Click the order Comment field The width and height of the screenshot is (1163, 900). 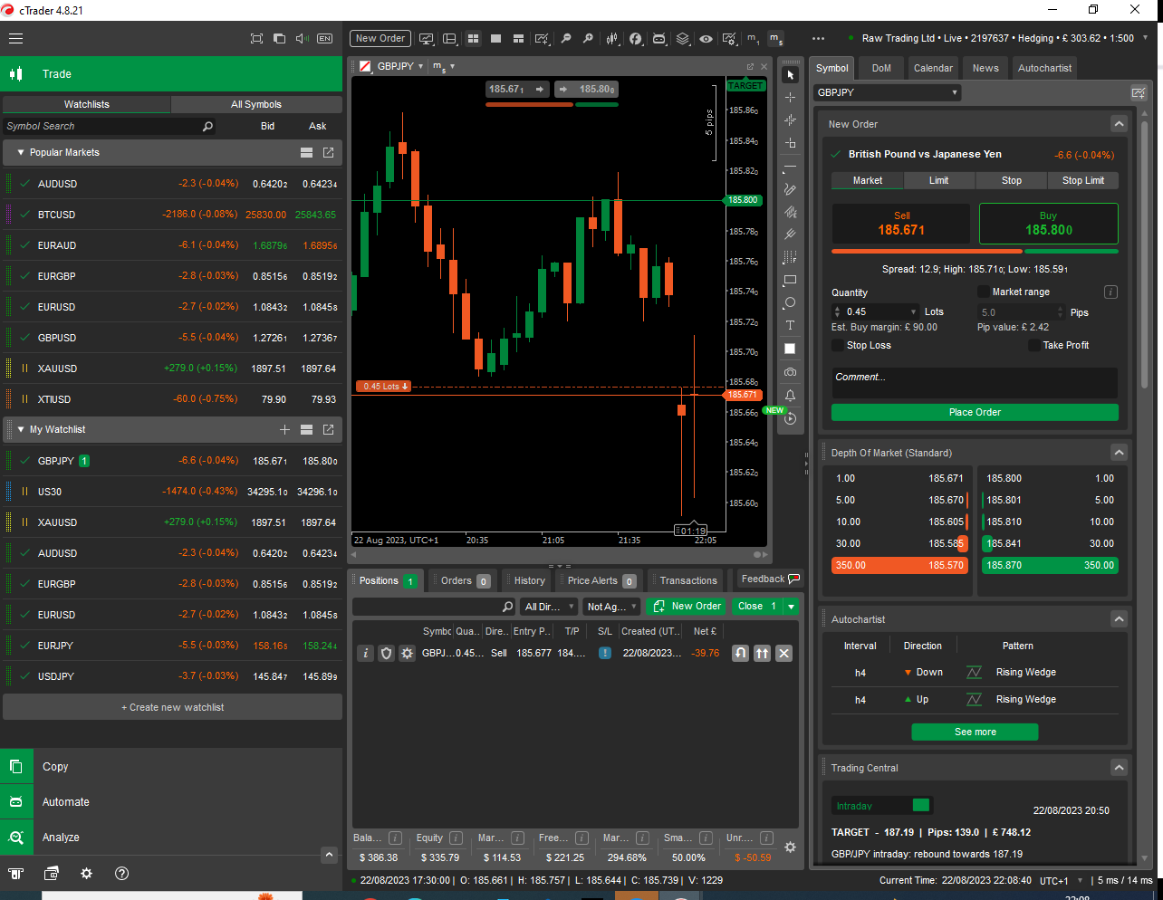[x=975, y=383]
